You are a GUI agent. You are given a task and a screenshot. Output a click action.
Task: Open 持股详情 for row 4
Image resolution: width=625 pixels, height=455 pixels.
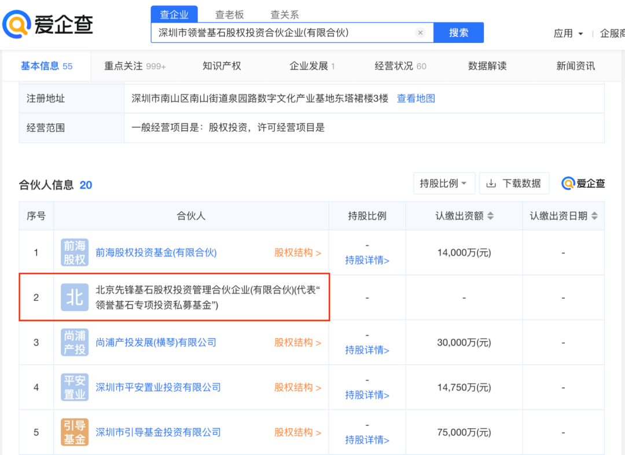tap(367, 395)
